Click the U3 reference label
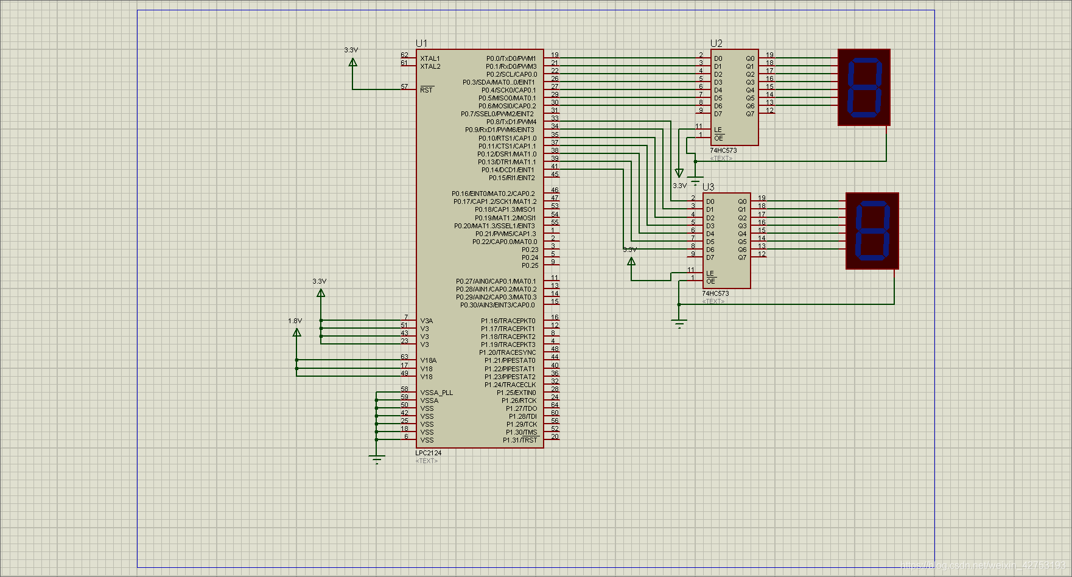Viewport: 1072px width, 577px height. pos(709,187)
